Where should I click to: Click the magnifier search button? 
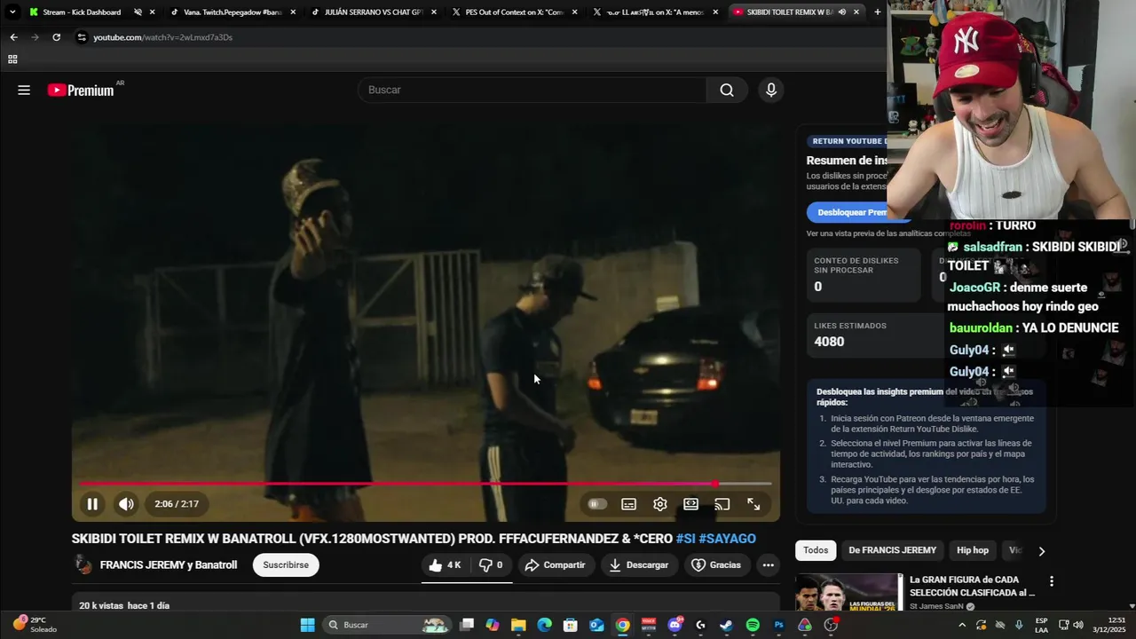727,90
